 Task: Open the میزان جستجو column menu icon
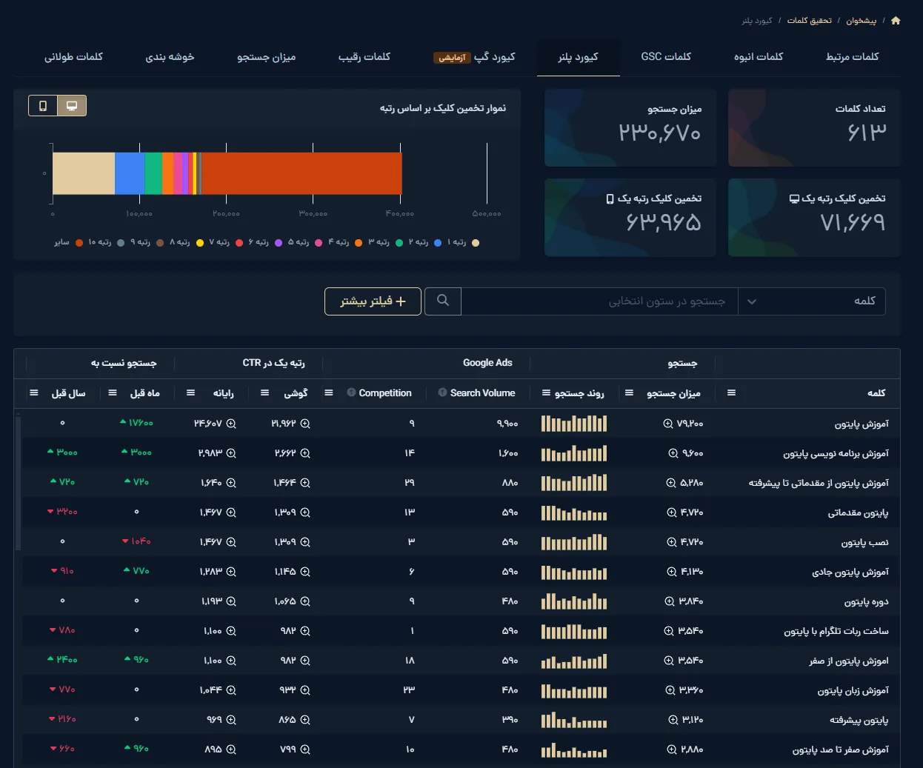[x=629, y=393]
